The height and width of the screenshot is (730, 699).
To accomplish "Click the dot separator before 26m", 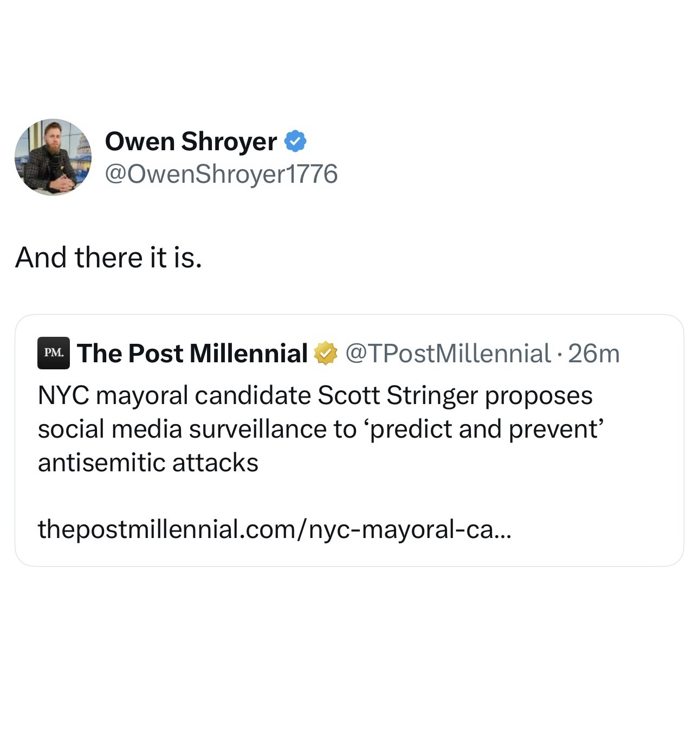I will (x=560, y=354).
